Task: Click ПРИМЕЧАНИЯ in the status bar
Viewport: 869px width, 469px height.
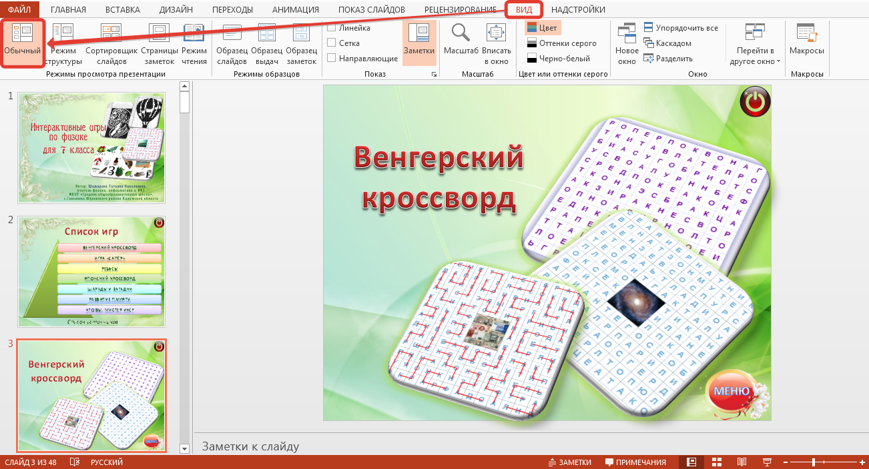Action: point(635,462)
